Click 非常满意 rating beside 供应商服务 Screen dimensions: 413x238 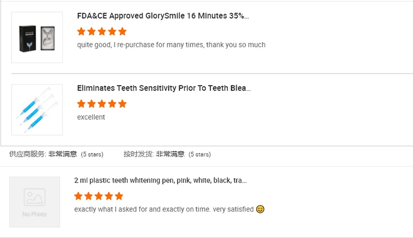tap(62, 154)
